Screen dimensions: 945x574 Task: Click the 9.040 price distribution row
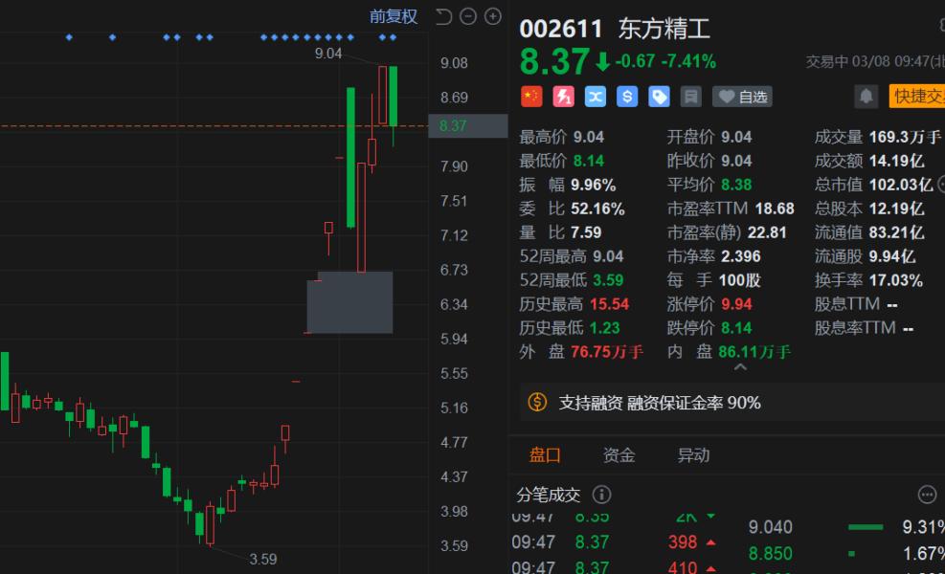tap(845, 527)
